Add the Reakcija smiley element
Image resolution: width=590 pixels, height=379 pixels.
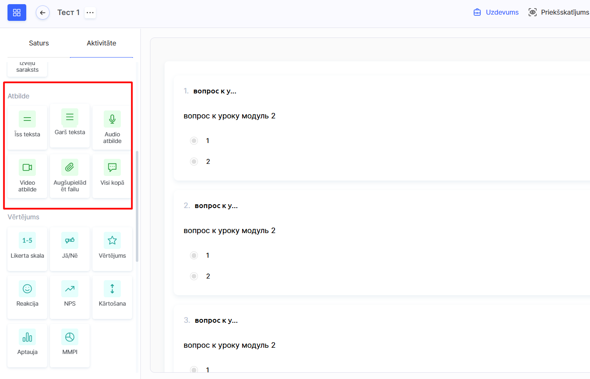point(27,289)
